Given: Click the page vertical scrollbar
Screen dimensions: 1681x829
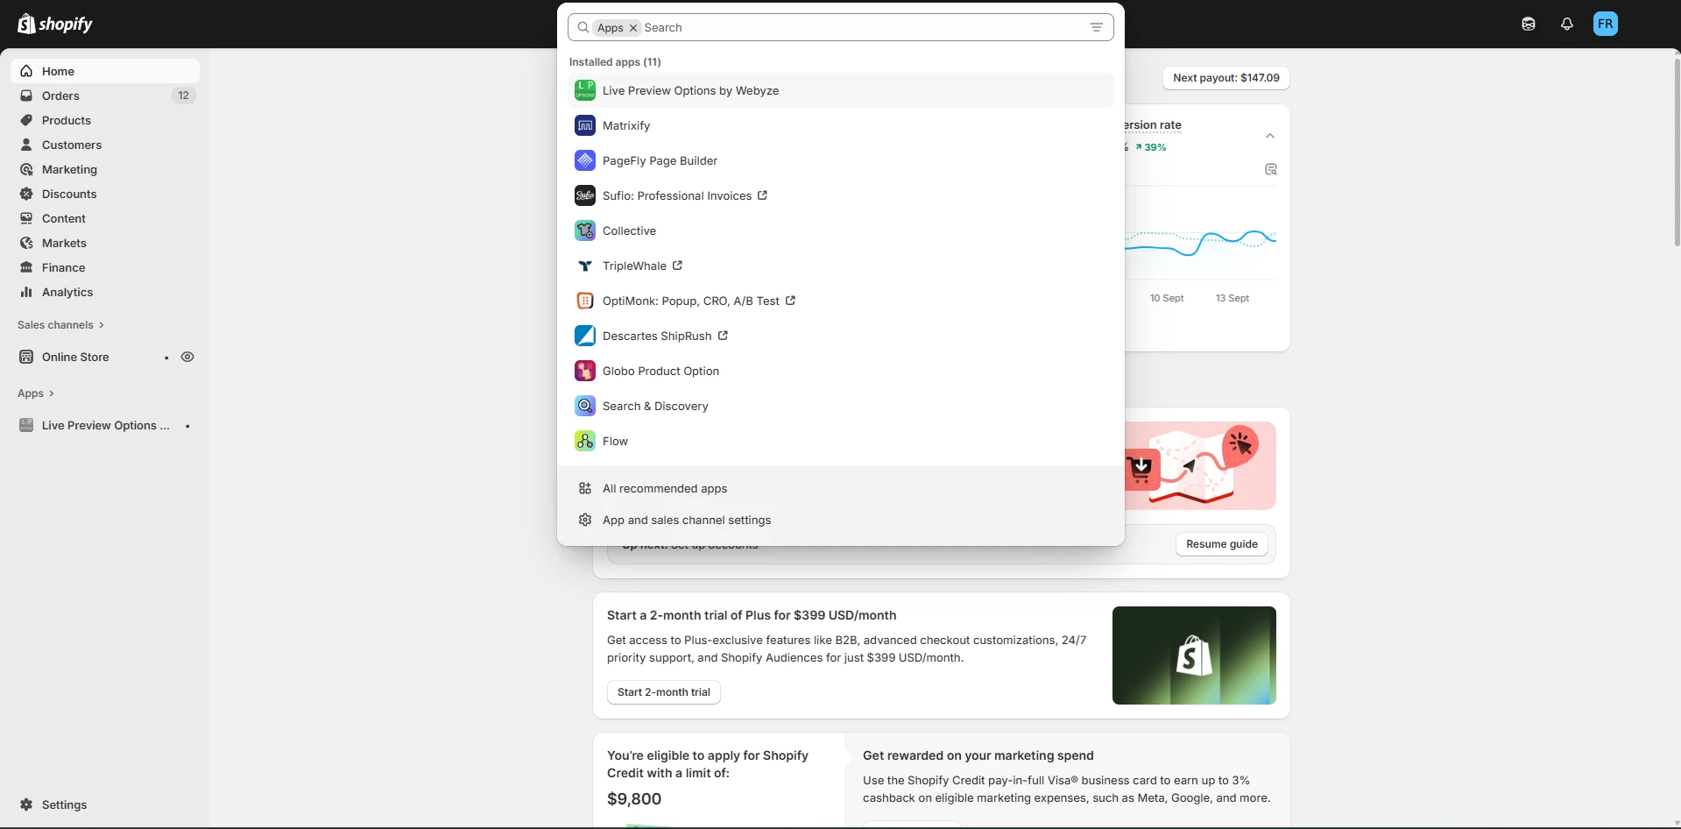Looking at the screenshot, I should pos(1676,149).
